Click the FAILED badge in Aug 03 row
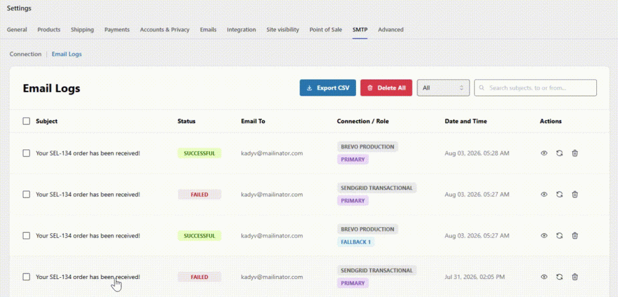The height and width of the screenshot is (297, 618). pyautogui.click(x=199, y=195)
